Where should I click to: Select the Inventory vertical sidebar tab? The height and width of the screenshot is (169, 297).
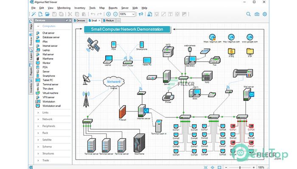coord(31,86)
